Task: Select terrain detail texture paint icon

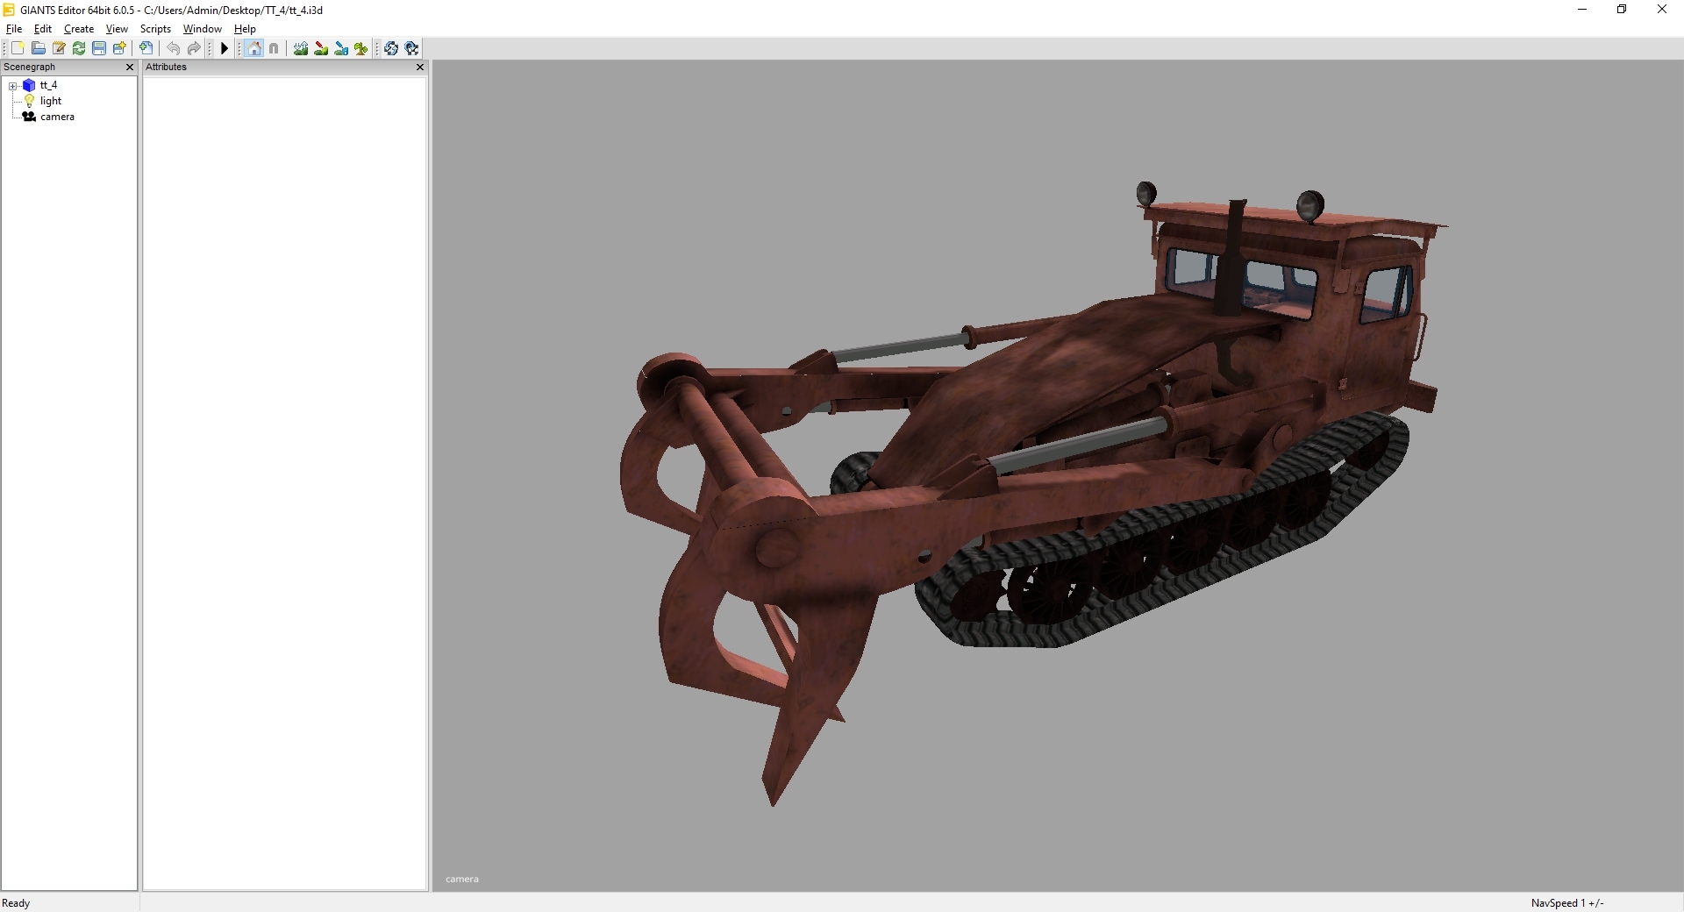Action: tap(321, 48)
